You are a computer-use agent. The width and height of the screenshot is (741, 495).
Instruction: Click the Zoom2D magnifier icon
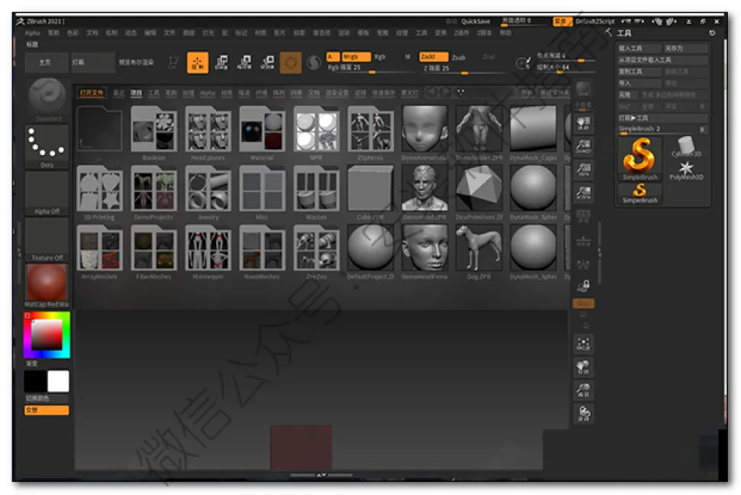coord(584,147)
